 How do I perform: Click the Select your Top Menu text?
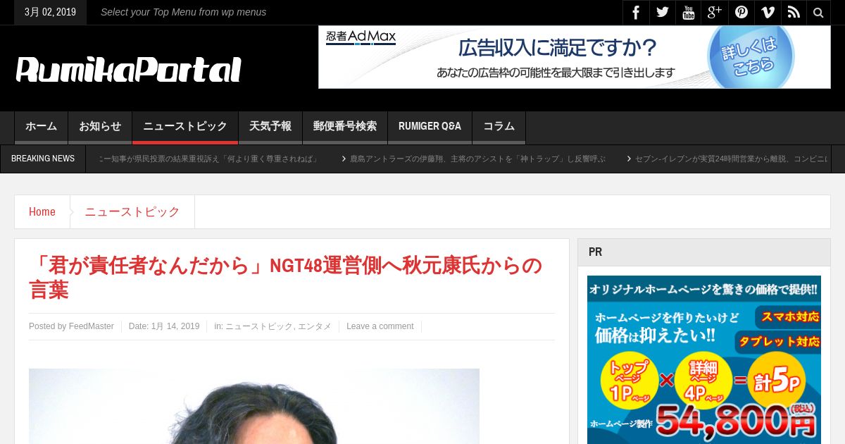(183, 12)
